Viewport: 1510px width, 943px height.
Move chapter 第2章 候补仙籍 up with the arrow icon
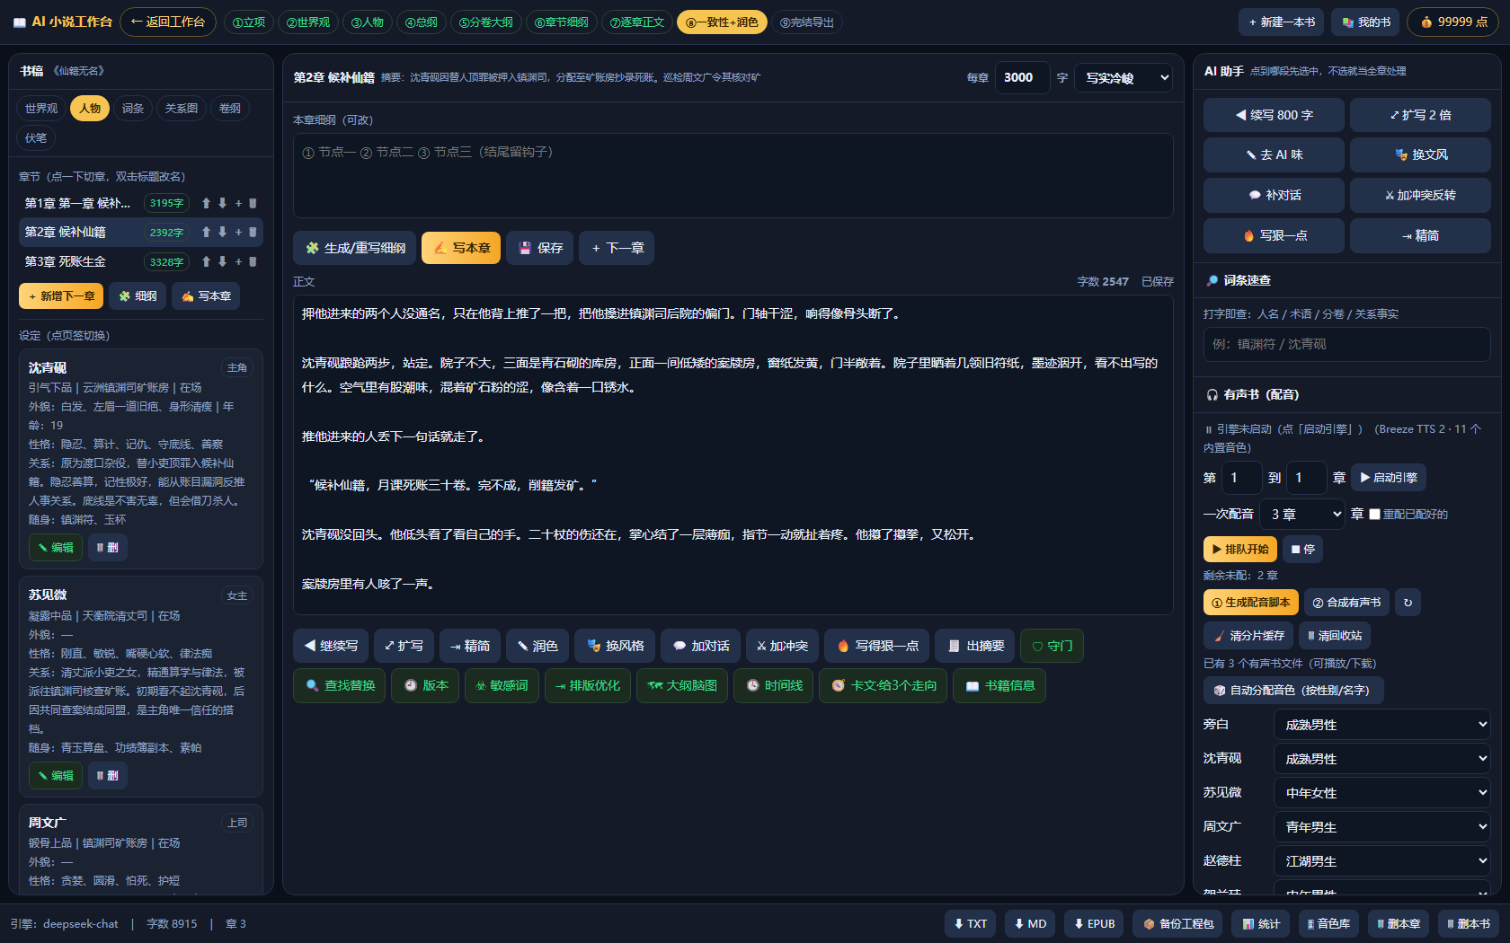click(x=206, y=232)
